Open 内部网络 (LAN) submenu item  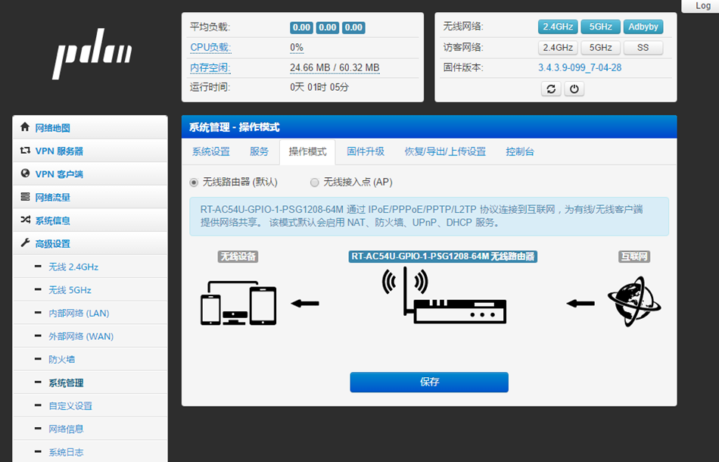(90, 313)
